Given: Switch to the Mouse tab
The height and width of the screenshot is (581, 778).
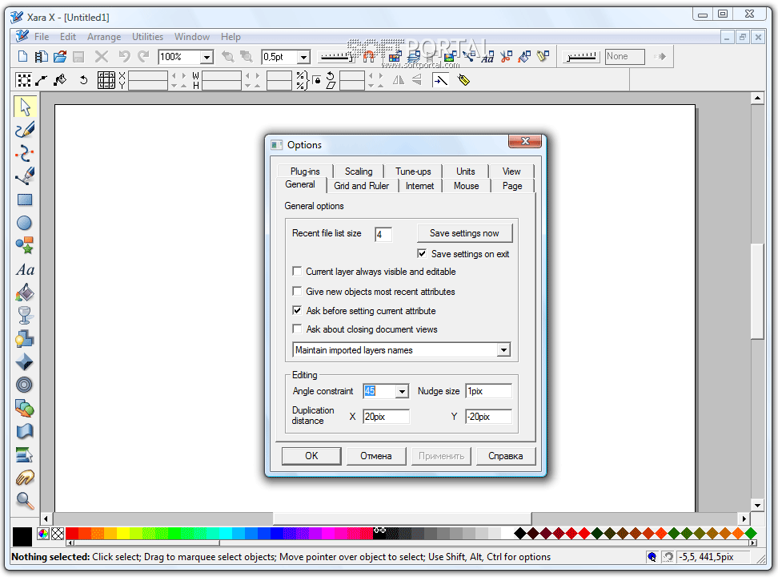Looking at the screenshot, I should point(467,186).
